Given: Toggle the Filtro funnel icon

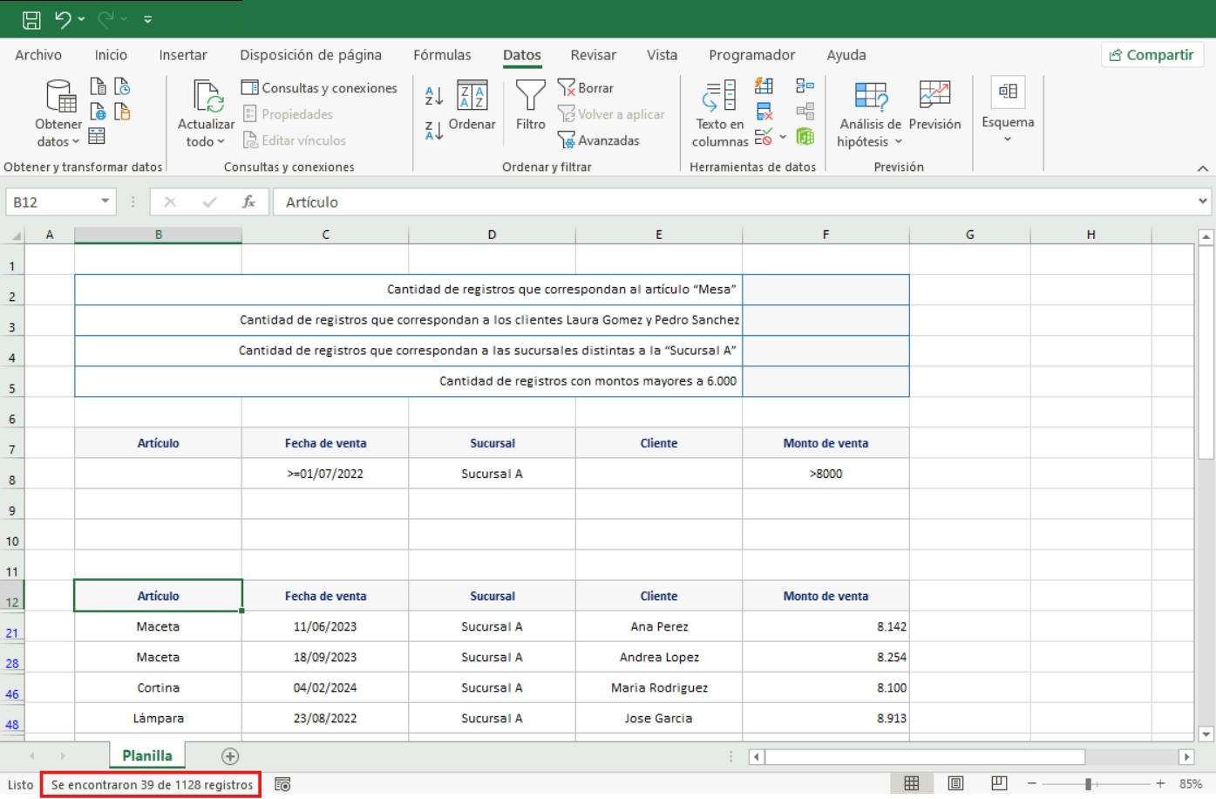Looking at the screenshot, I should click(x=530, y=94).
